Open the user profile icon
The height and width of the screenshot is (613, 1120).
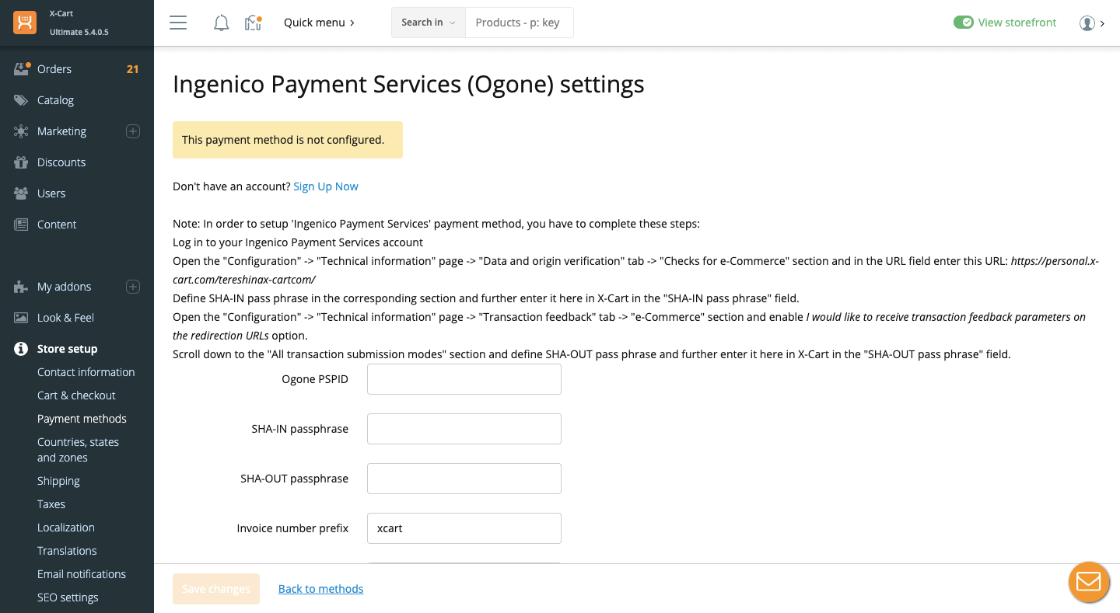click(x=1087, y=23)
